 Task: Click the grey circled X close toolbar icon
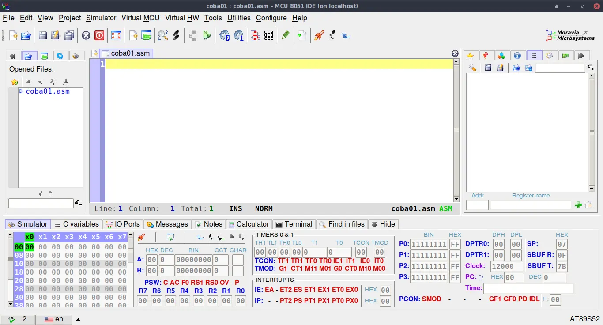[87, 36]
